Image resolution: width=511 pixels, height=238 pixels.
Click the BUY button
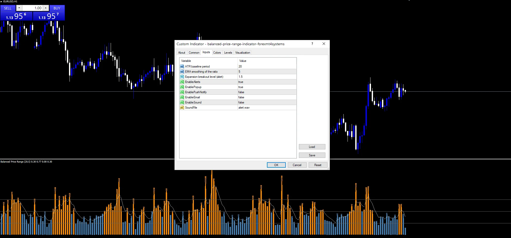point(57,8)
